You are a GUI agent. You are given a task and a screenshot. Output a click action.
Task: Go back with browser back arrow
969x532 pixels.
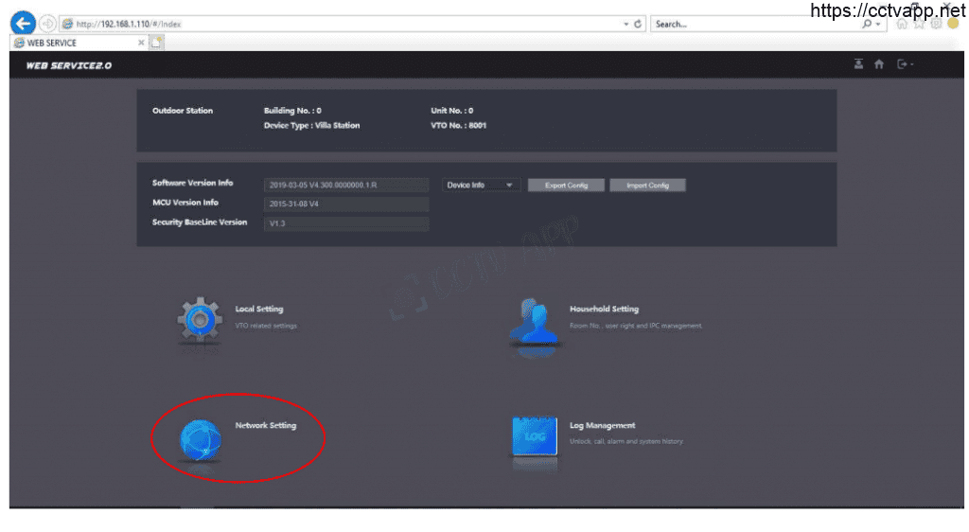point(24,24)
